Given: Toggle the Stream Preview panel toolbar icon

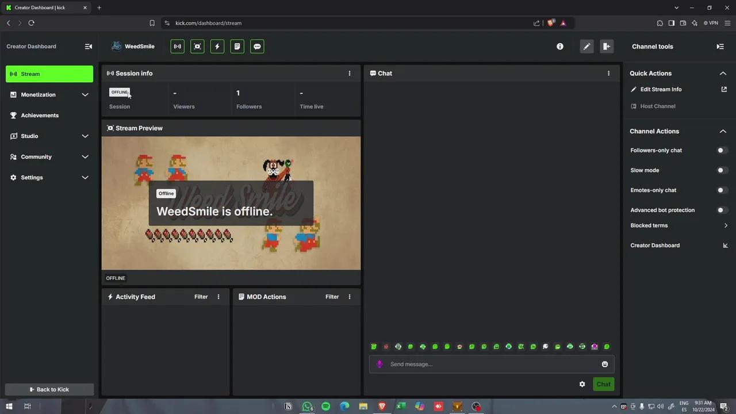Looking at the screenshot, I should 197,47.
